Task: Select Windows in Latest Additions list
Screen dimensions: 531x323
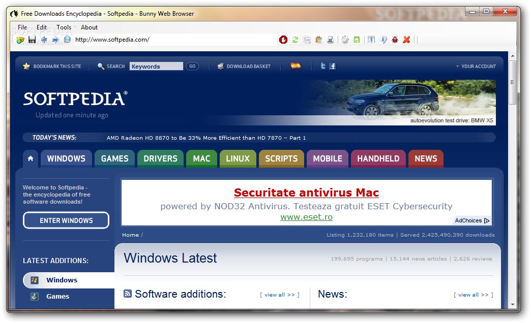Action: point(69,280)
